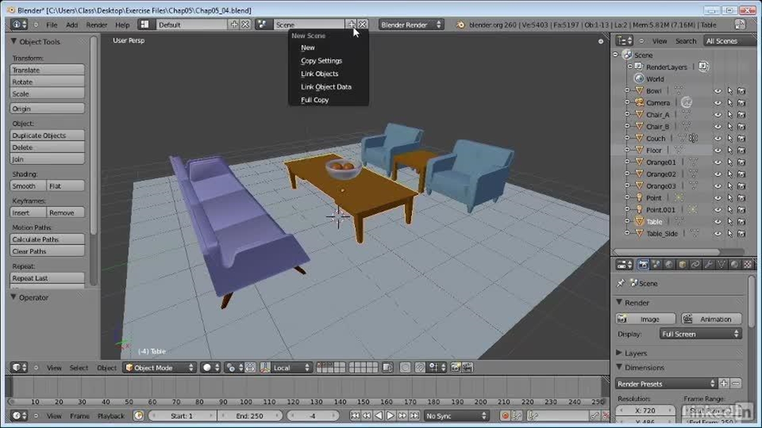This screenshot has height=428, width=762.
Task: Open the Modifiers wrench properties tab
Action: pos(708,265)
